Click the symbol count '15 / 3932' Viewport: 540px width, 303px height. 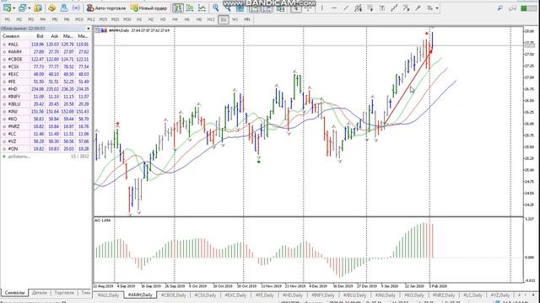pos(80,157)
